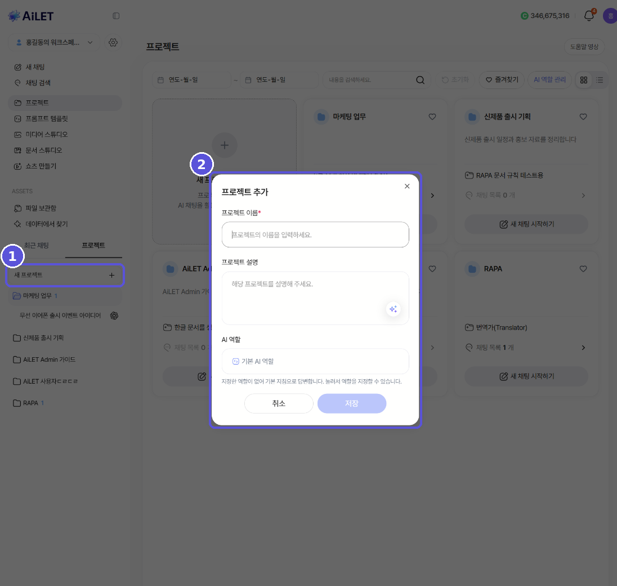
Task: Open the end date picker
Action: (279, 80)
